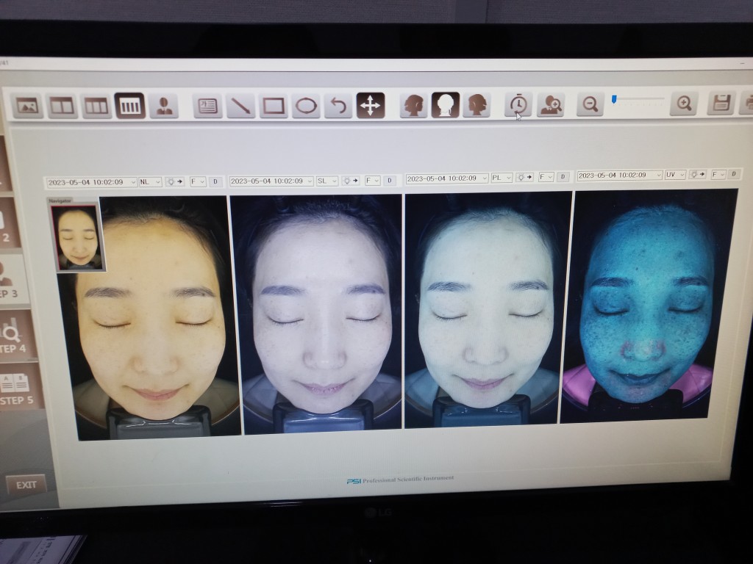This screenshot has width=753, height=564.
Task: Select the NL normal light face image
Action: pos(153,317)
